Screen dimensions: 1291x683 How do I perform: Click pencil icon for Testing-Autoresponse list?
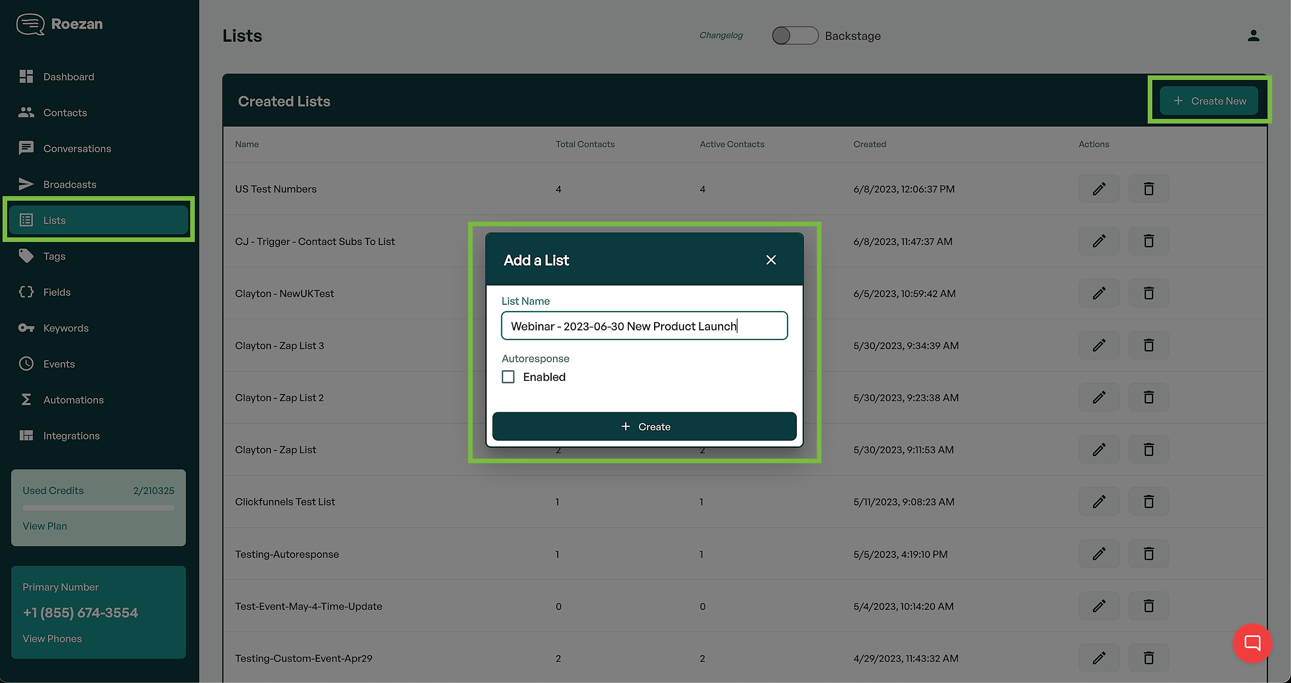click(1099, 554)
